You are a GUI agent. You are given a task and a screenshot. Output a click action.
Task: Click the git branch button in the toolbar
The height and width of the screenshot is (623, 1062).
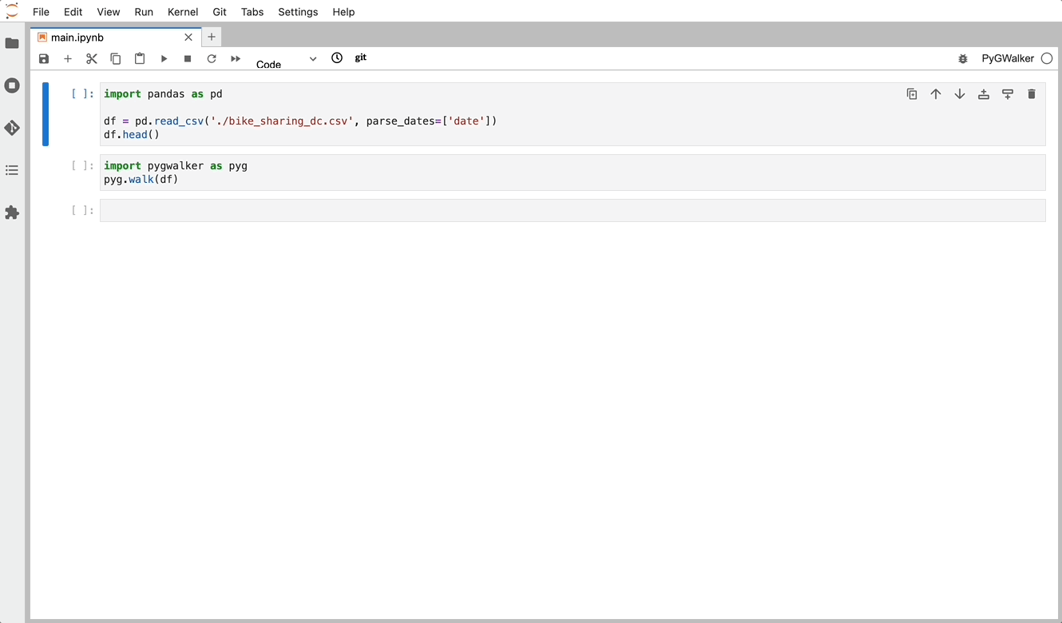[x=360, y=58]
